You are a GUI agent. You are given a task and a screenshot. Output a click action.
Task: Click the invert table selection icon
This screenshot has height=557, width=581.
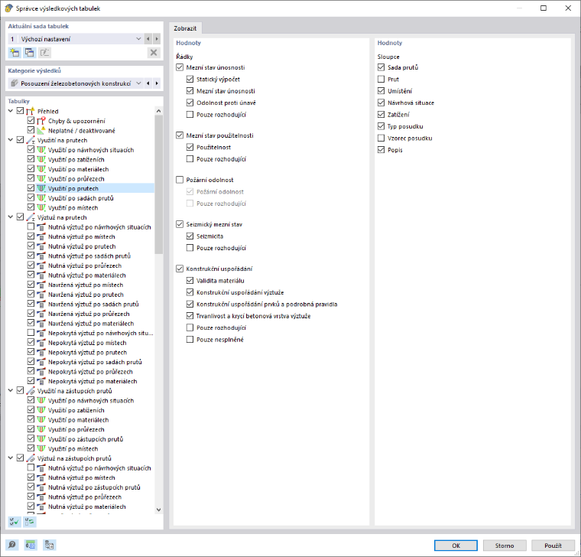(30, 522)
